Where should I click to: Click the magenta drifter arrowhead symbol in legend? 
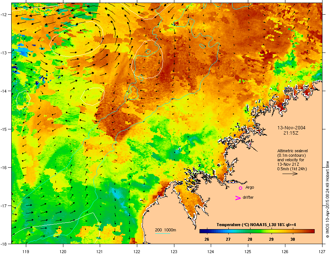[x=238, y=198]
